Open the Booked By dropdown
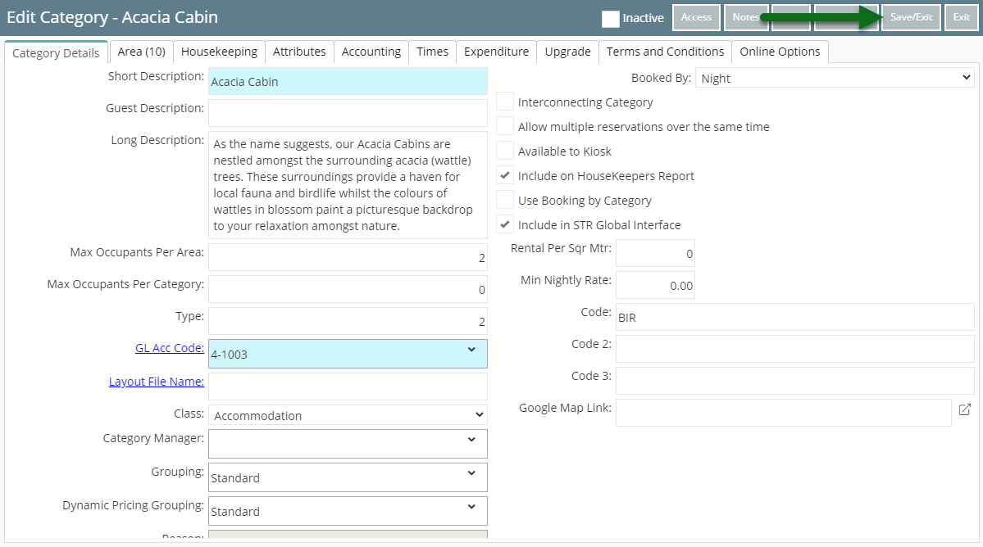The width and height of the screenshot is (983, 547). point(835,79)
